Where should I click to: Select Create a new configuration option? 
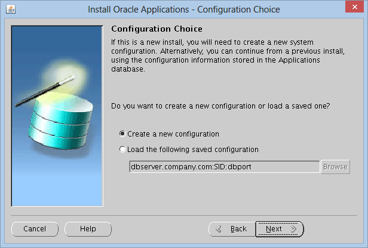point(169,134)
